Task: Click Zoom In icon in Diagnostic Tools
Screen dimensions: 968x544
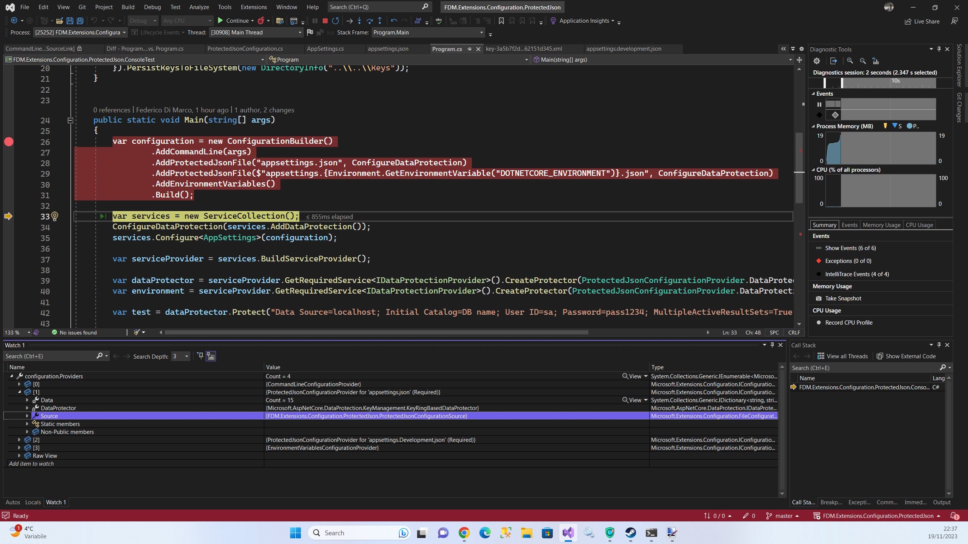Action: pyautogui.click(x=850, y=61)
